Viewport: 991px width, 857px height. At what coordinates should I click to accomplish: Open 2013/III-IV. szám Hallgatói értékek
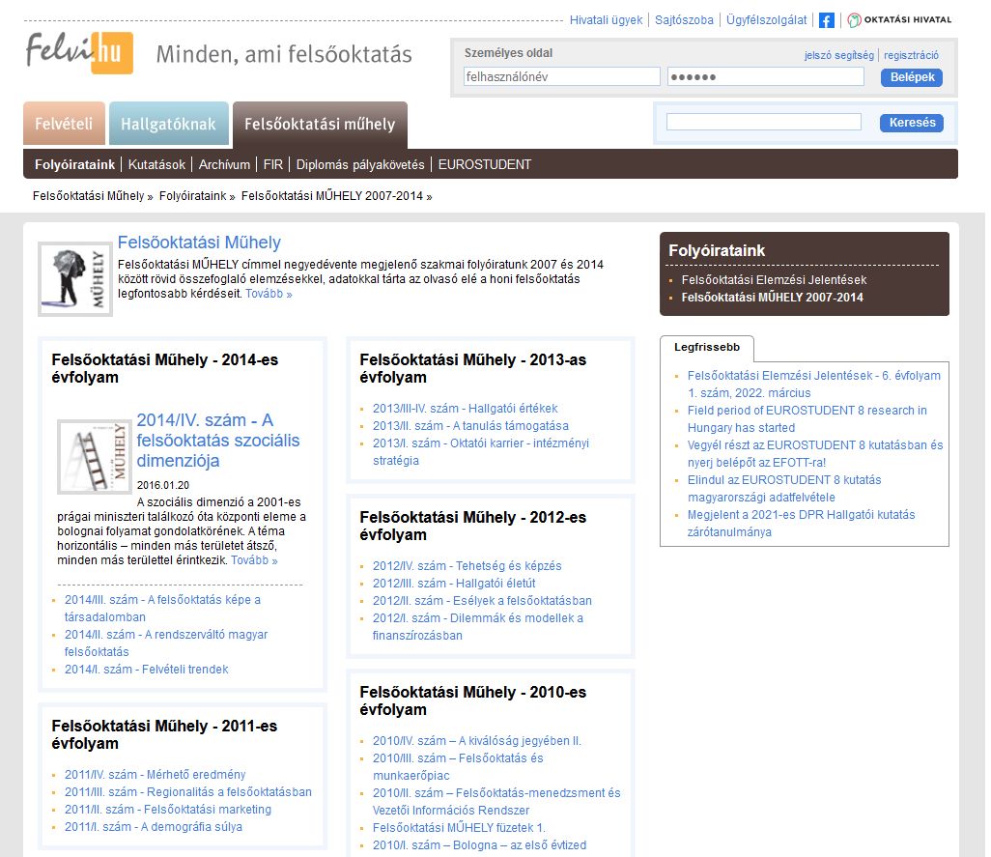tap(466, 409)
